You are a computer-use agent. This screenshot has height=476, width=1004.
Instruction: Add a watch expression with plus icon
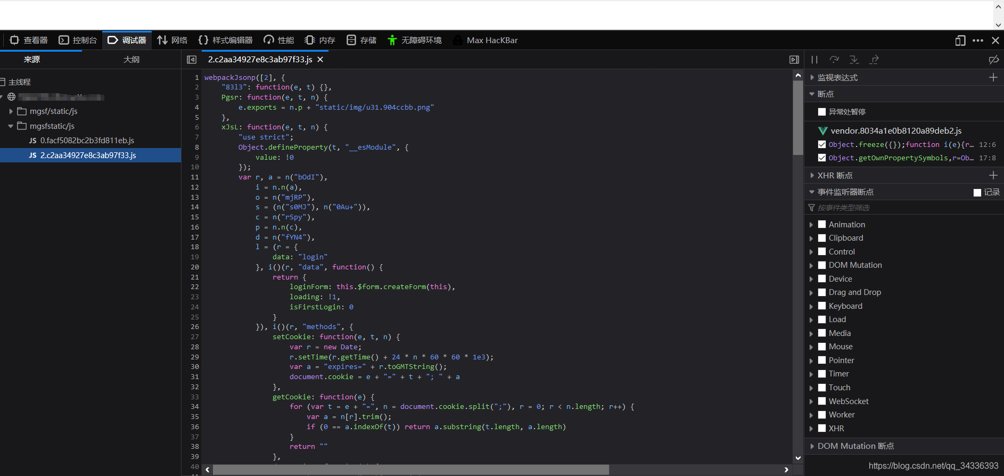993,78
